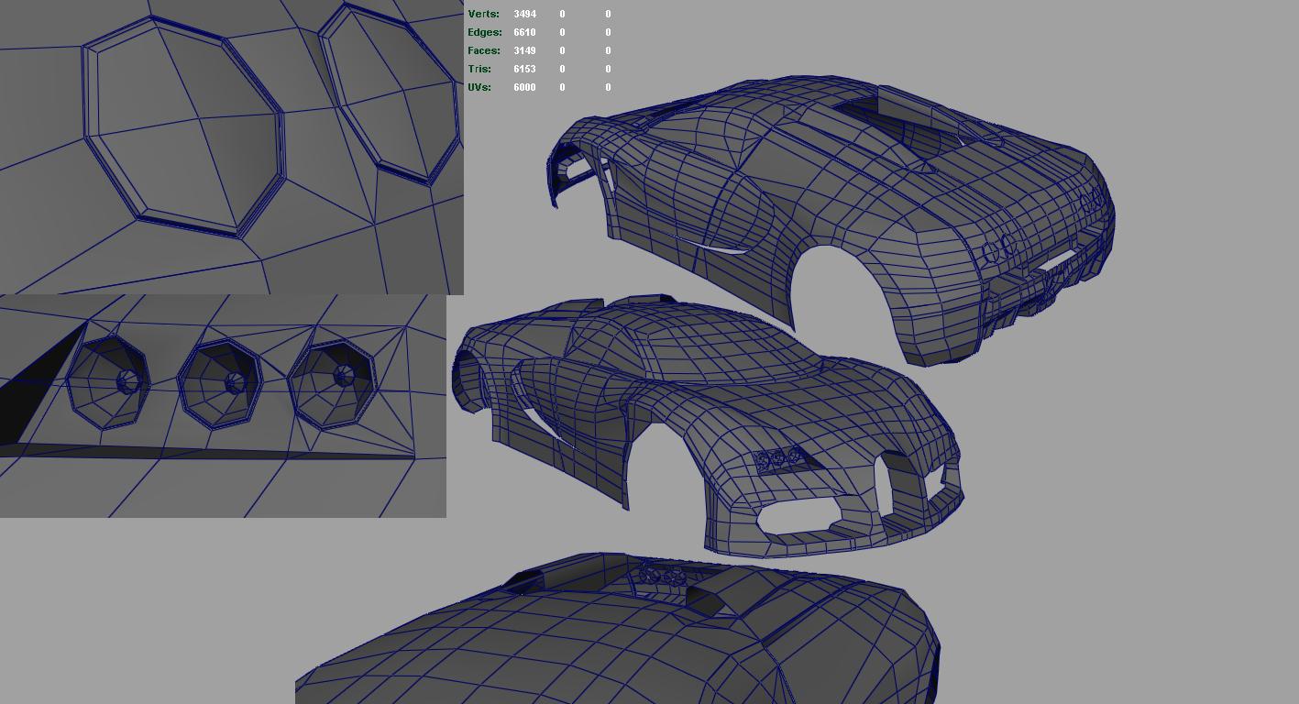
Task: Click the "Faces:" label
Action: [484, 50]
